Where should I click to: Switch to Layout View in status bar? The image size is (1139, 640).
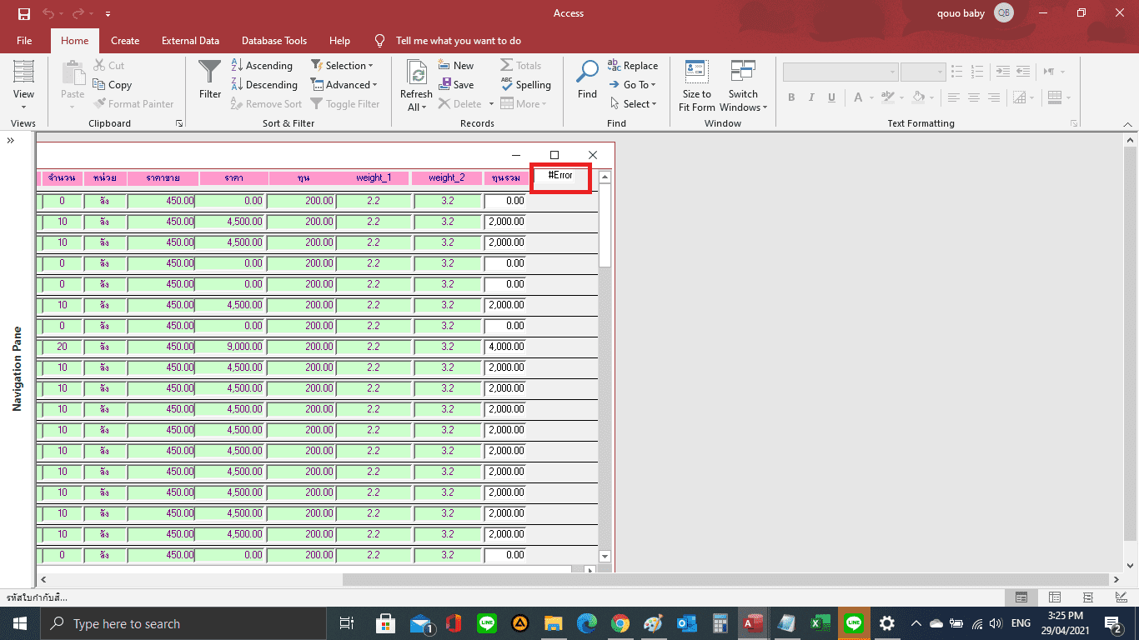[1088, 597]
